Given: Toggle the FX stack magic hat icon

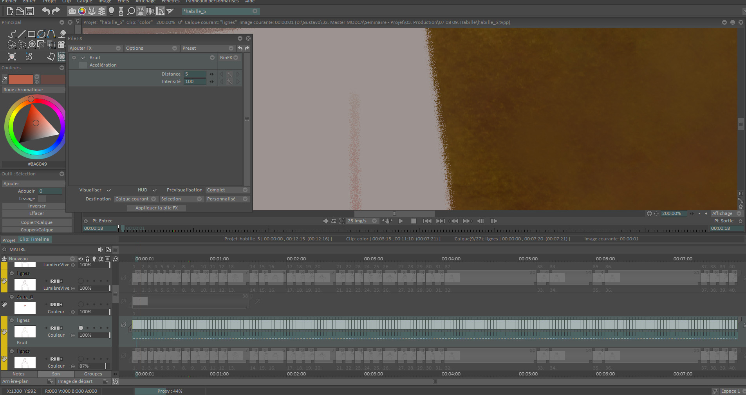Looking at the screenshot, I should tap(141, 11).
